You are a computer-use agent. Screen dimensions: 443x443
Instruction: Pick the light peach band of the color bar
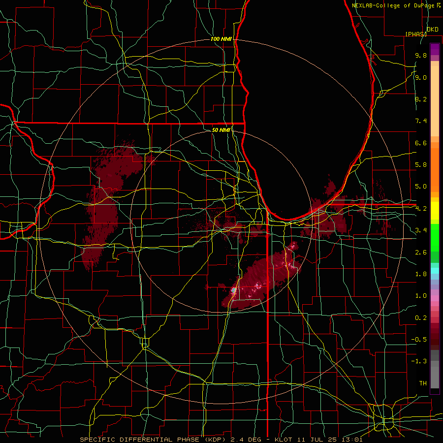pyautogui.click(x=435, y=102)
